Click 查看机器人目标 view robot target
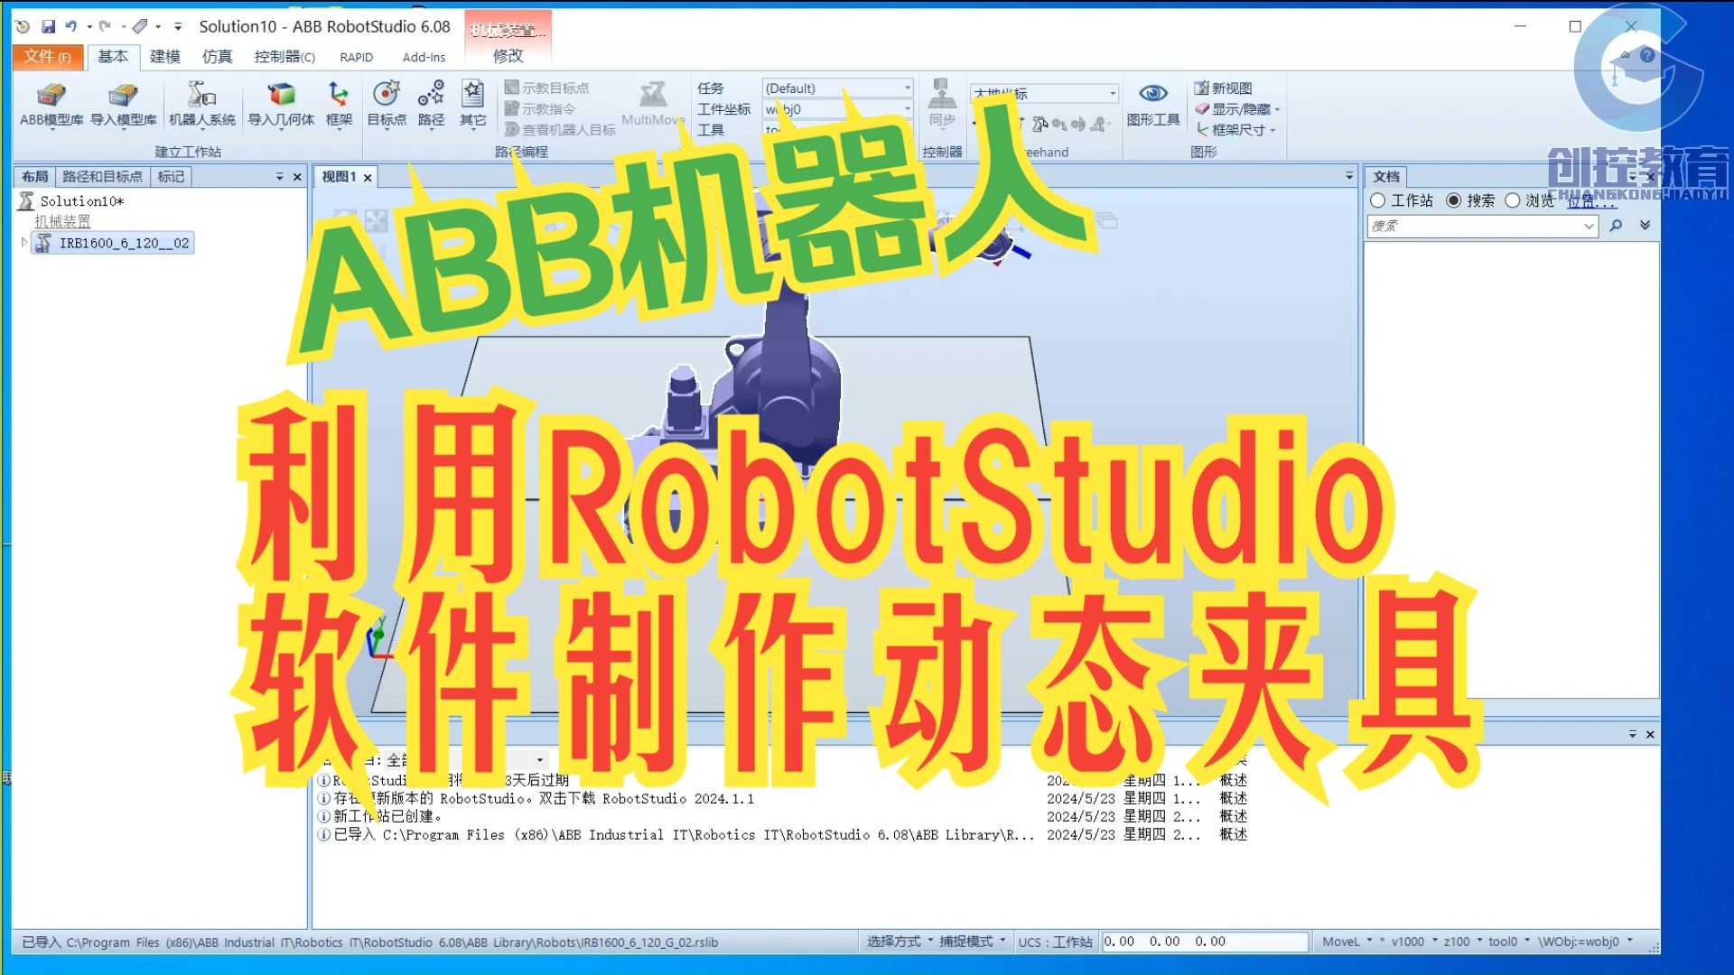 point(560,129)
